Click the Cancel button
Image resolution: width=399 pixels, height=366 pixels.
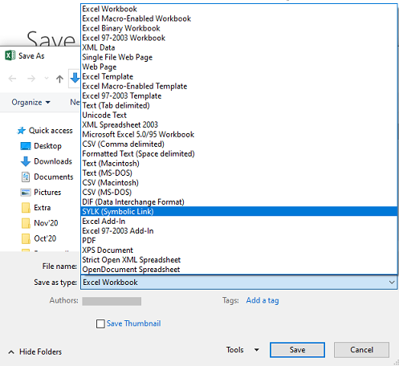pyautogui.click(x=361, y=350)
